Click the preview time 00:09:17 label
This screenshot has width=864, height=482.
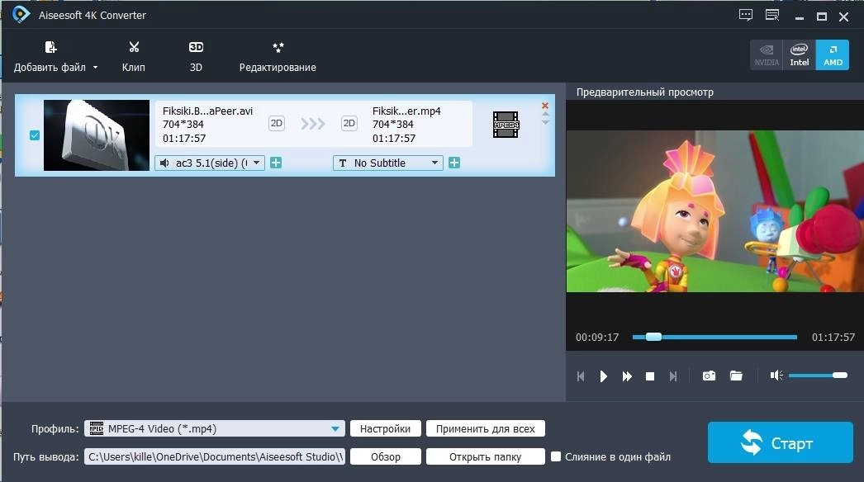point(597,337)
